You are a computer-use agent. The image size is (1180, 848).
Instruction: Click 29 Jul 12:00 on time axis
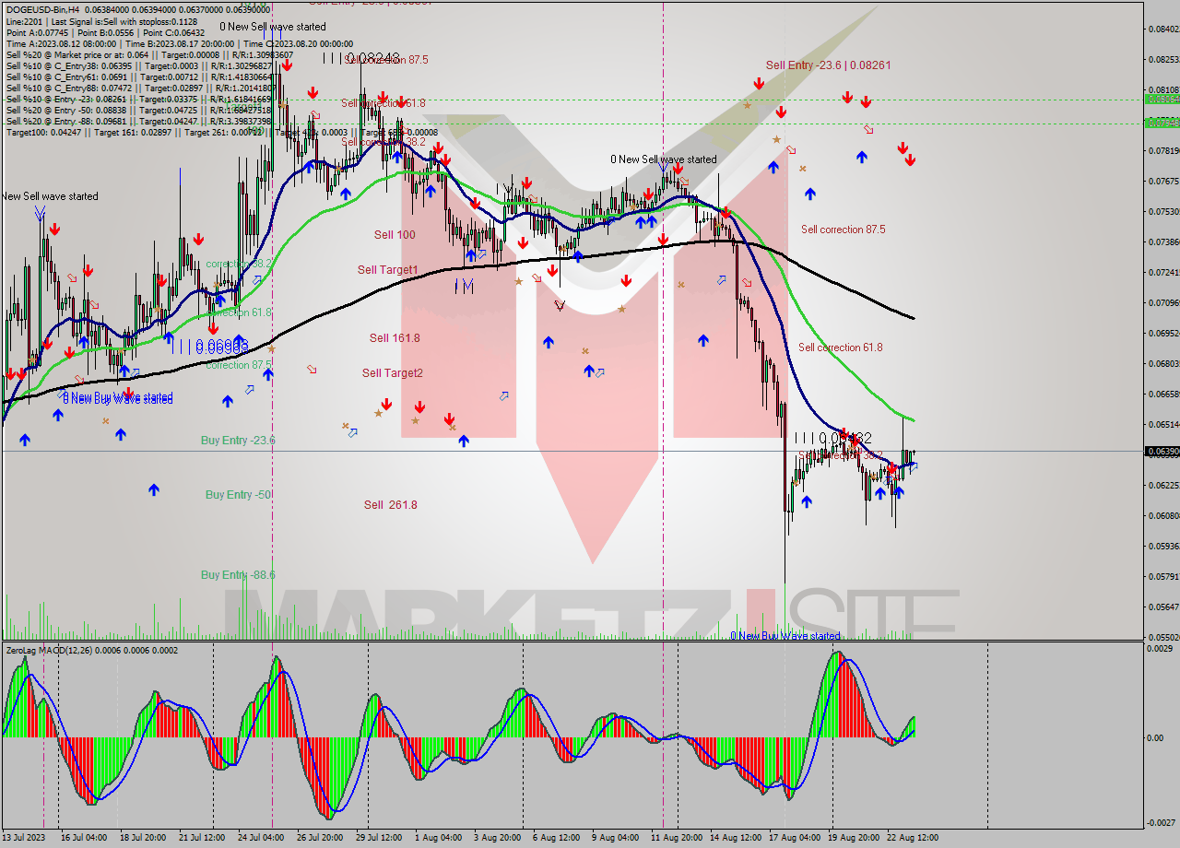pos(379,838)
